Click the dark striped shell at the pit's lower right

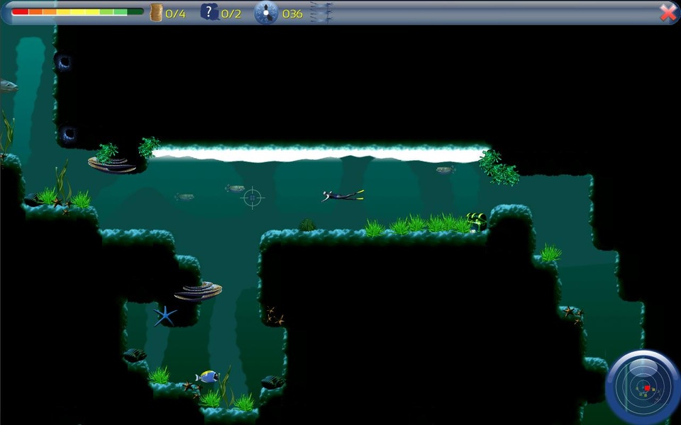pos(272,382)
